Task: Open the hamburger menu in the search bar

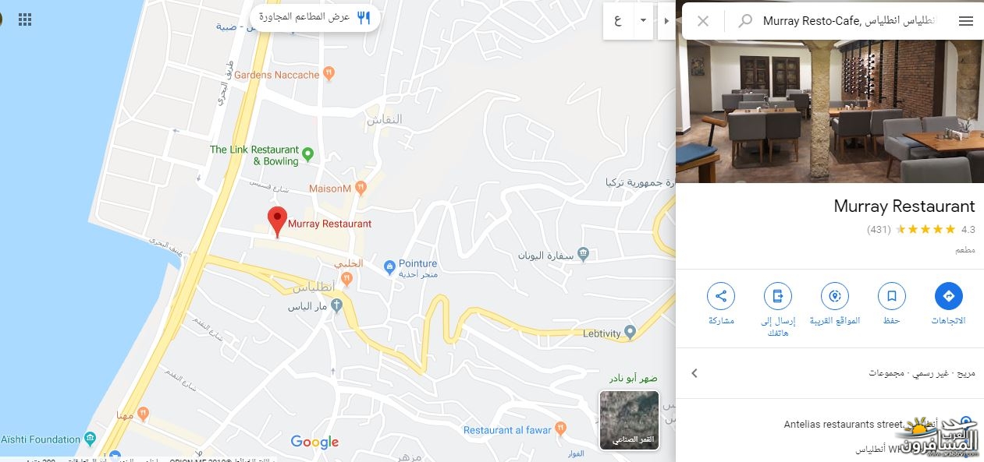Action: (966, 21)
